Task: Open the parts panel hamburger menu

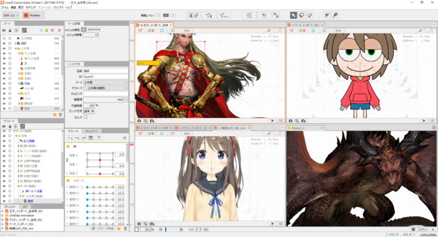Action: point(59,30)
